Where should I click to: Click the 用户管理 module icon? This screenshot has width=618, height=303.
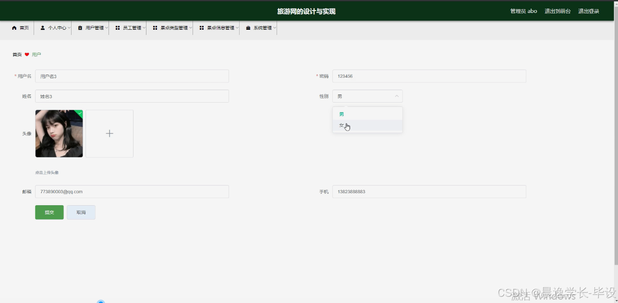click(x=80, y=27)
